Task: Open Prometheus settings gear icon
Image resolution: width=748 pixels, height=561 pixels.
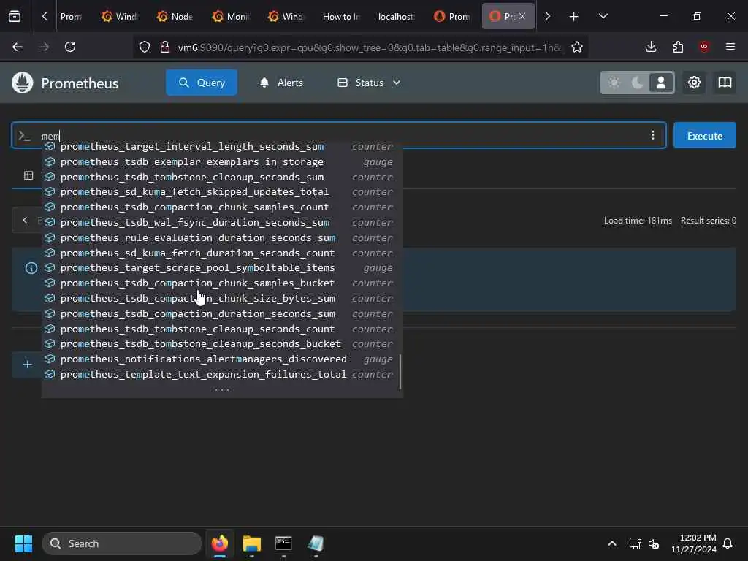Action: [x=694, y=83]
